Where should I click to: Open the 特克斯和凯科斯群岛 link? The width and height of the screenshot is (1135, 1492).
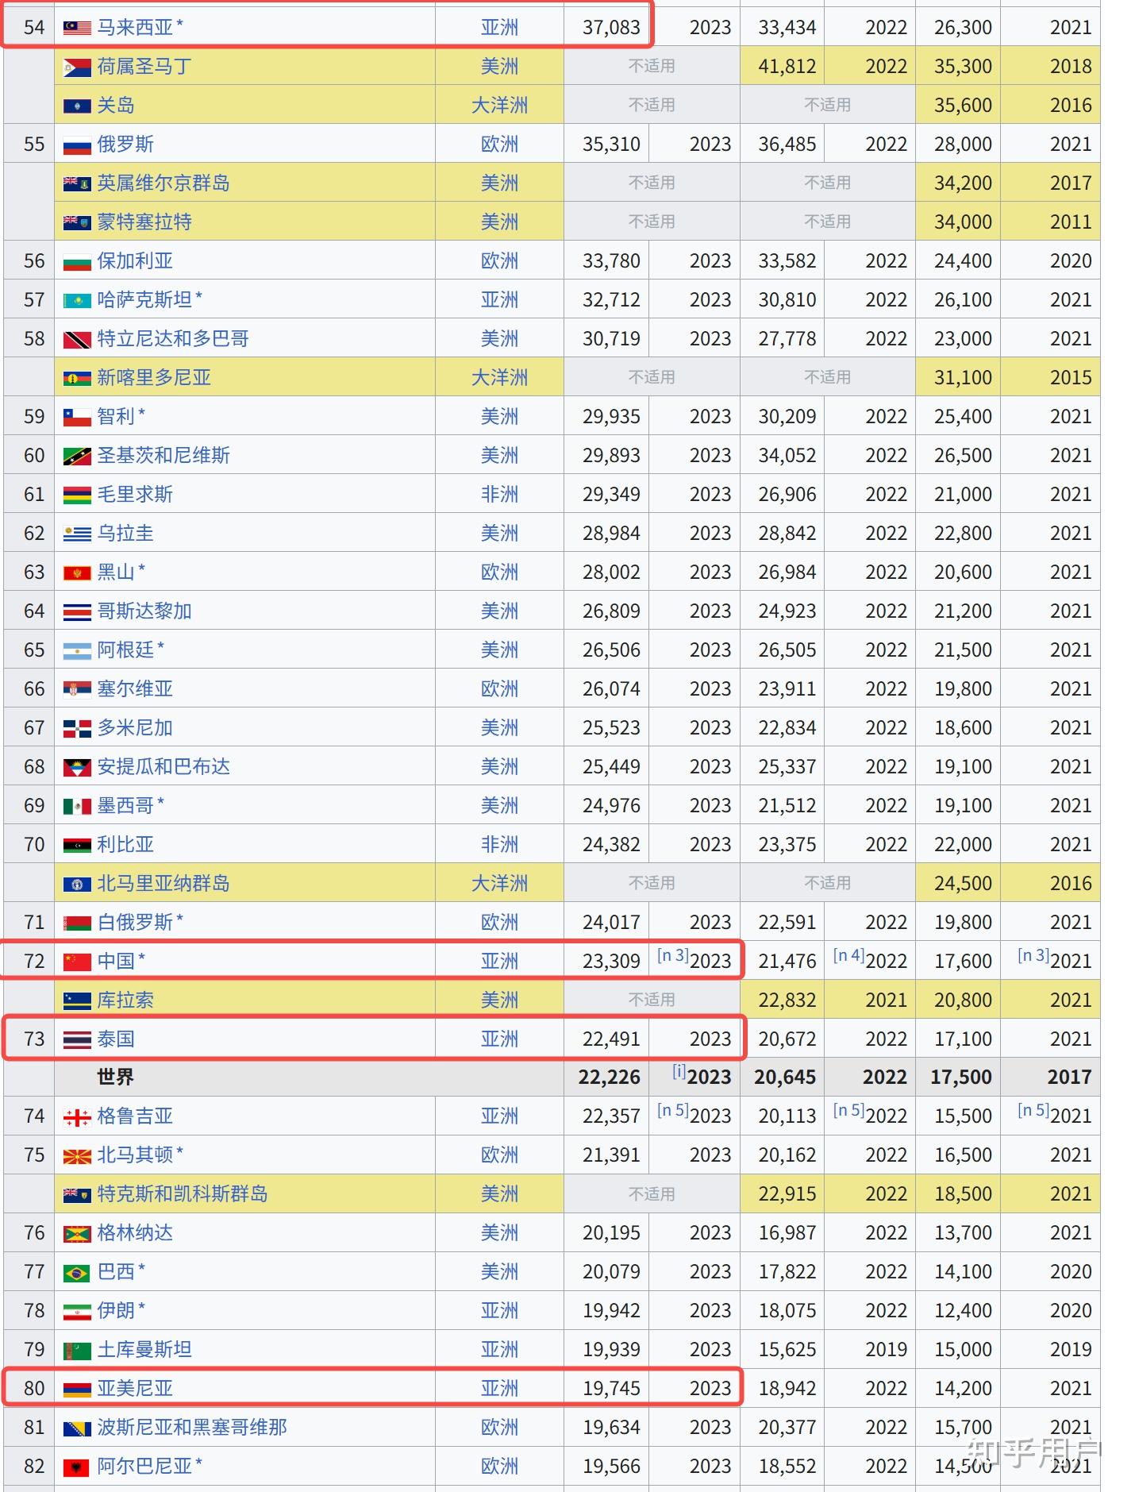(x=183, y=1194)
